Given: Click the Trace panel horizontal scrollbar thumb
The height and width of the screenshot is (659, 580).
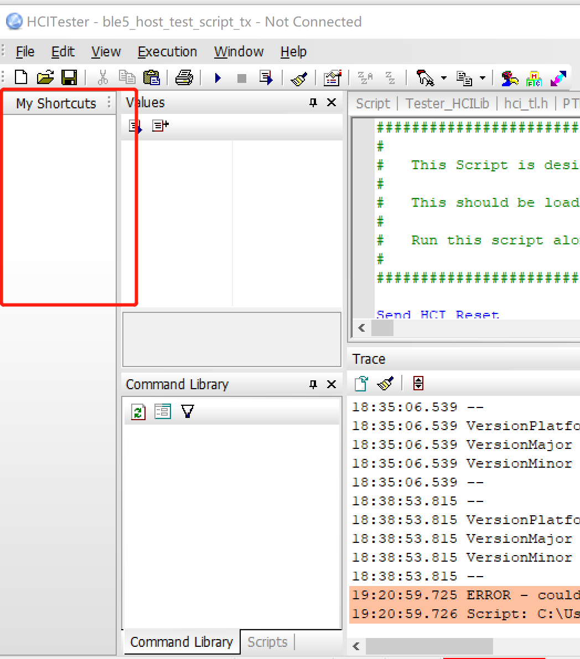Looking at the screenshot, I should tap(429, 646).
